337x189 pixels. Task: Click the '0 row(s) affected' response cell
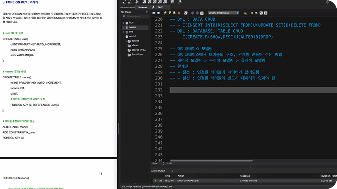[248, 181]
